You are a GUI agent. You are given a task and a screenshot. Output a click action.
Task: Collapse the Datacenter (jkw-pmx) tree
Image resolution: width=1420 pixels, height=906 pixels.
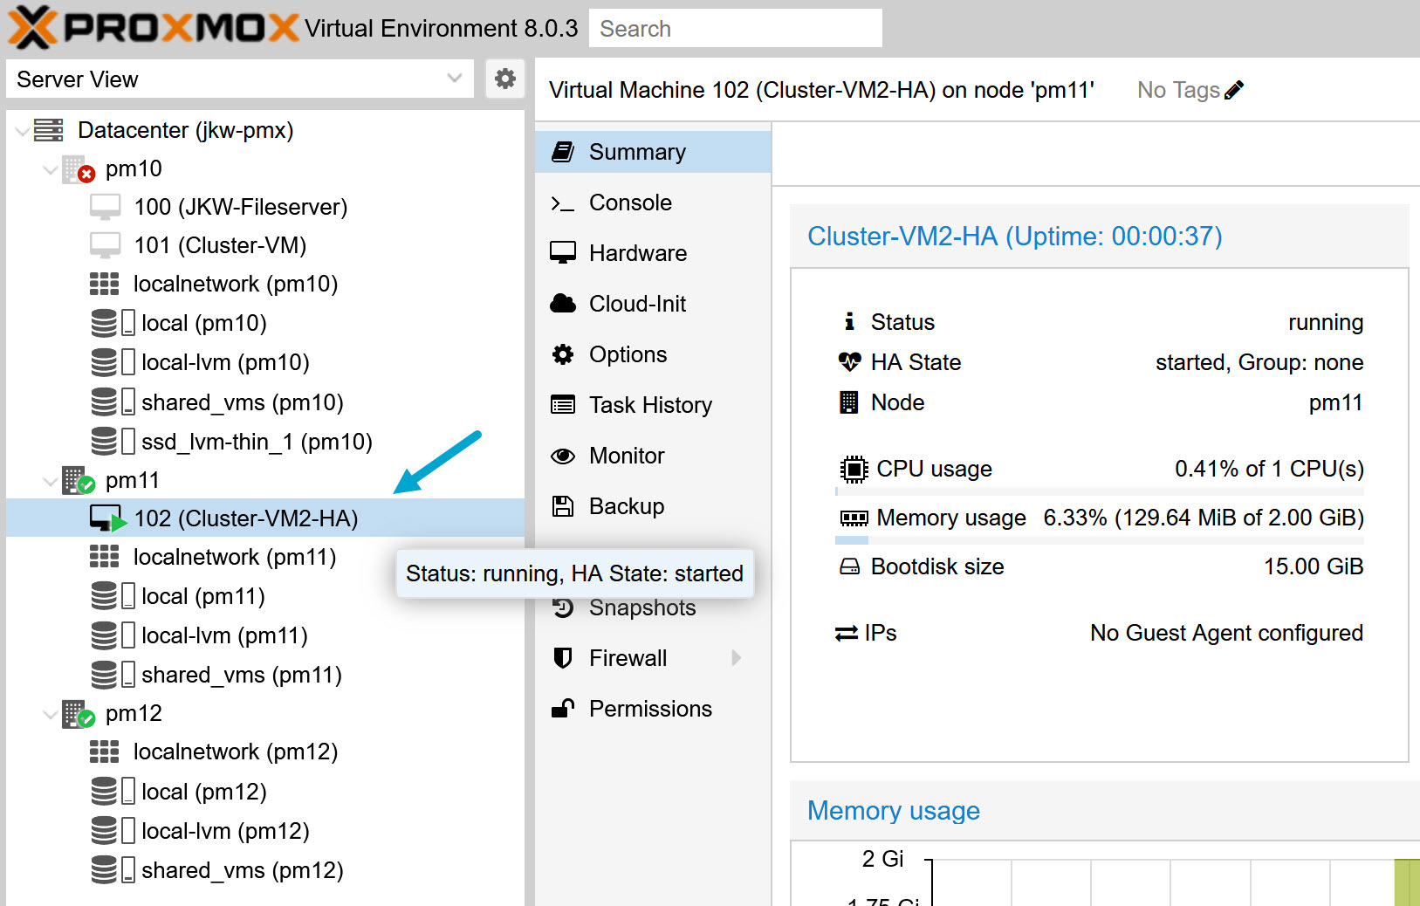coord(23,131)
